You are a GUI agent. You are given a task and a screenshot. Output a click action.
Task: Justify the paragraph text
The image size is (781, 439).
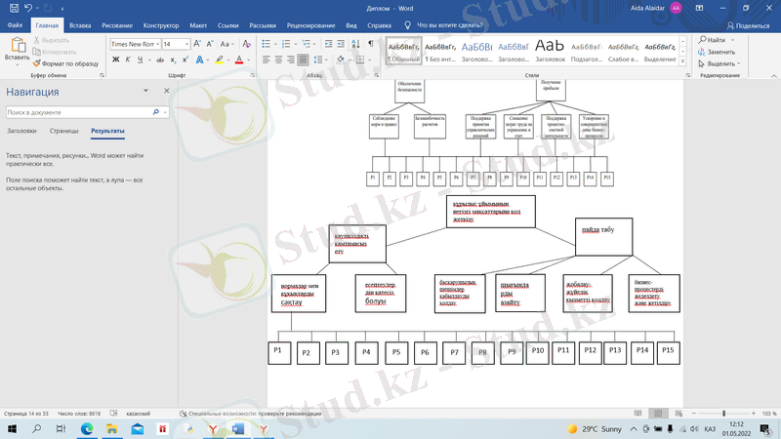tap(303, 60)
